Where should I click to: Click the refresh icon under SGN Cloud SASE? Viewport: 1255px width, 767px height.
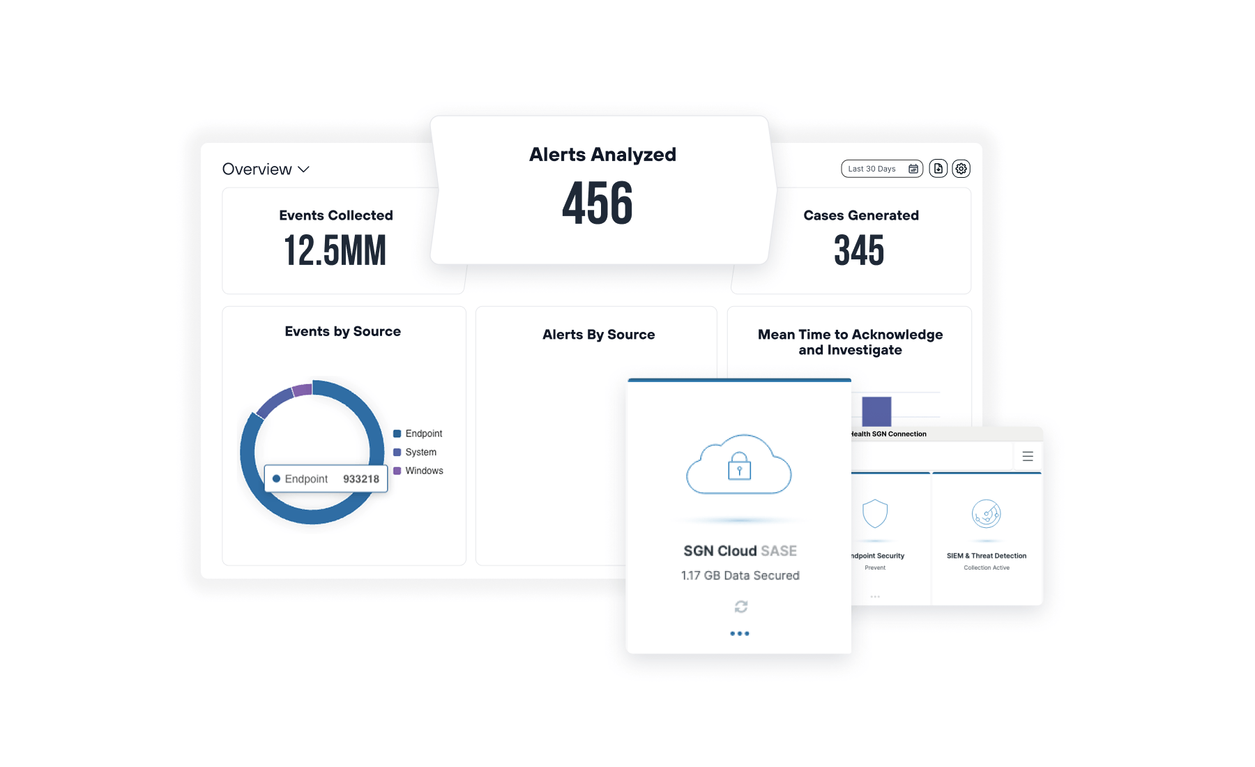coord(740,606)
